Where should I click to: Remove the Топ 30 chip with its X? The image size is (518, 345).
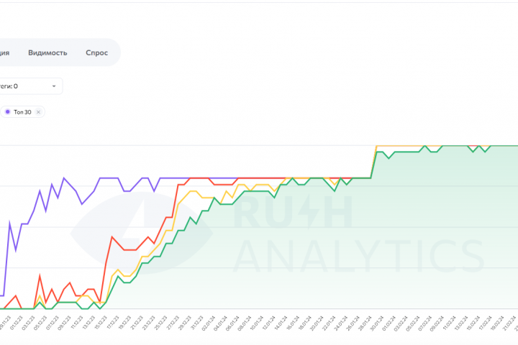(39, 112)
